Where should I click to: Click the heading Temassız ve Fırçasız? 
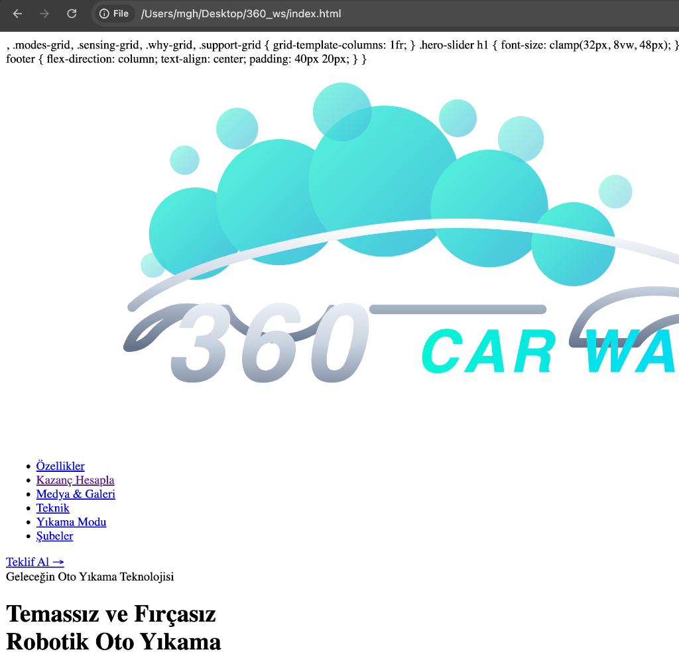click(111, 614)
